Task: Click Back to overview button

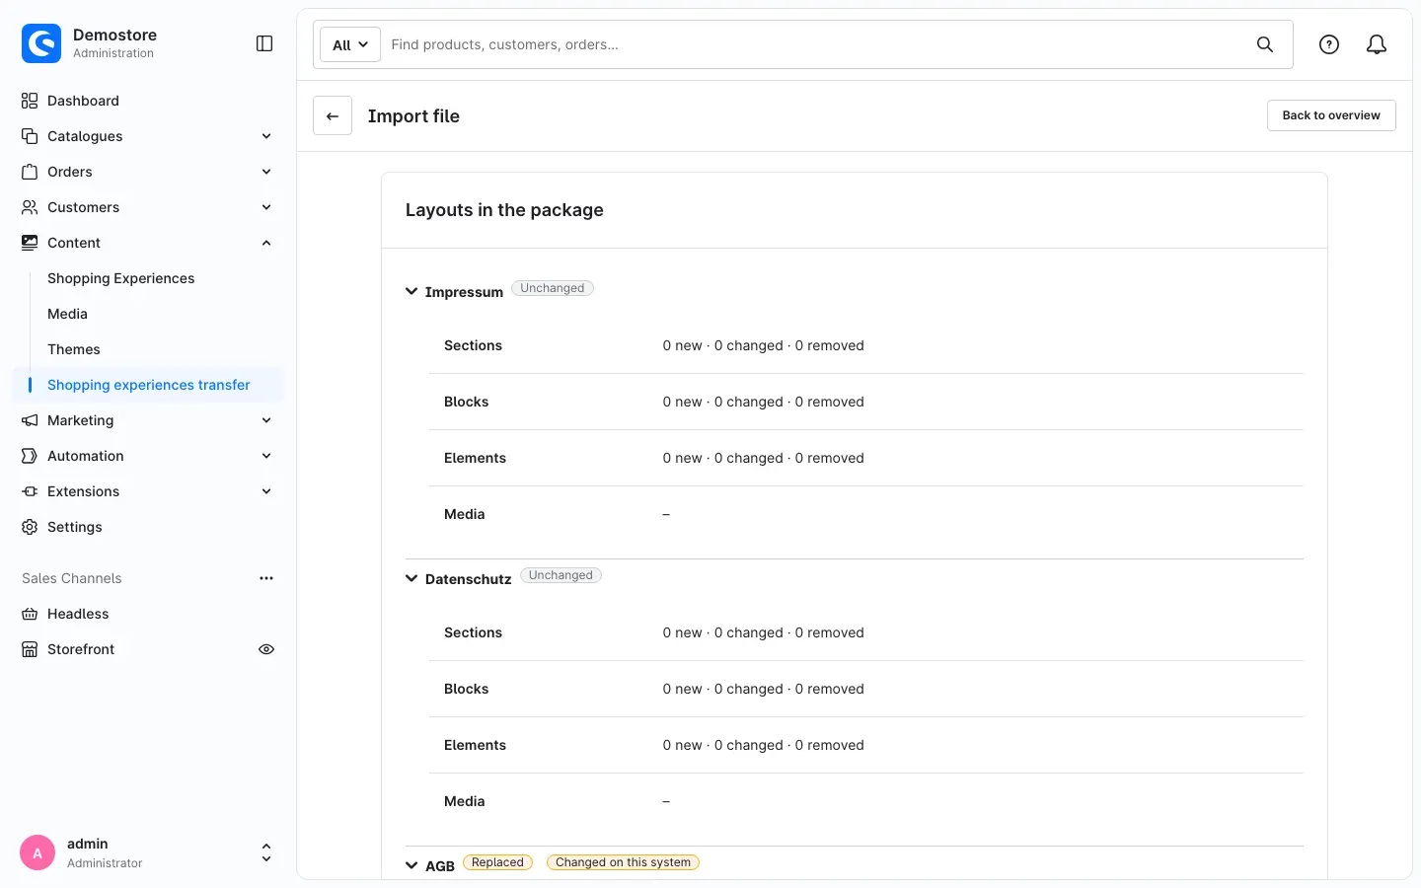Action: (x=1331, y=115)
